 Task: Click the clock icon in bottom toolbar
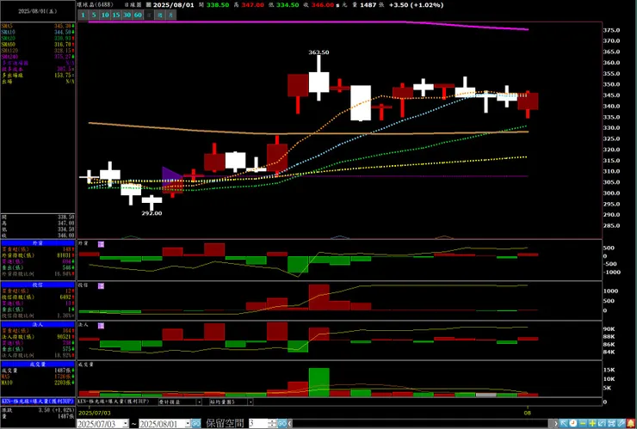[572, 424]
